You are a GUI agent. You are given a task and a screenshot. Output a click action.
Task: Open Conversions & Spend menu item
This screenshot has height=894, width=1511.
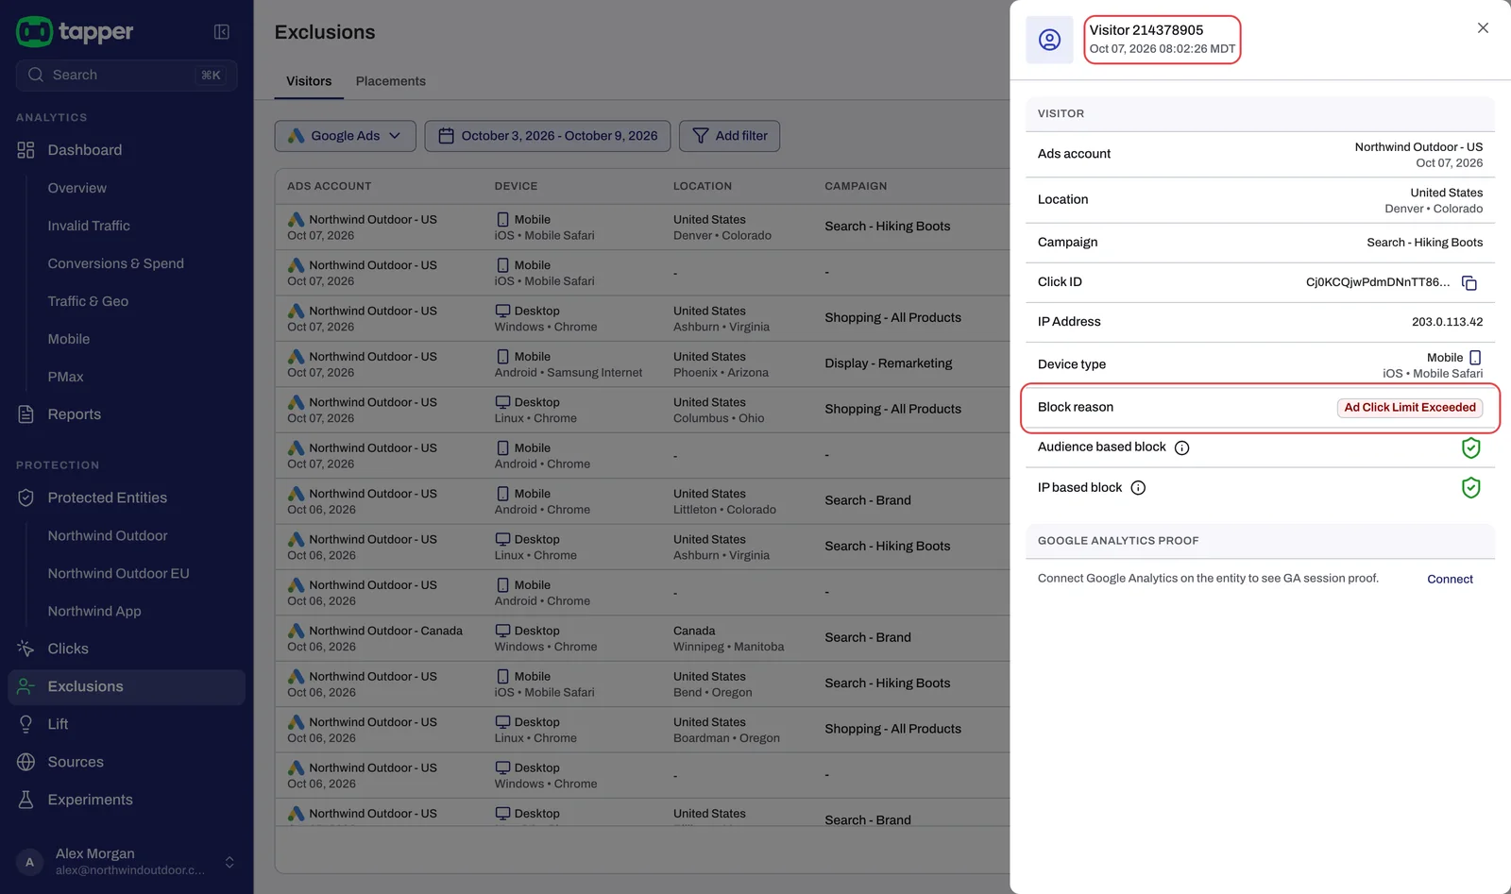point(115,263)
